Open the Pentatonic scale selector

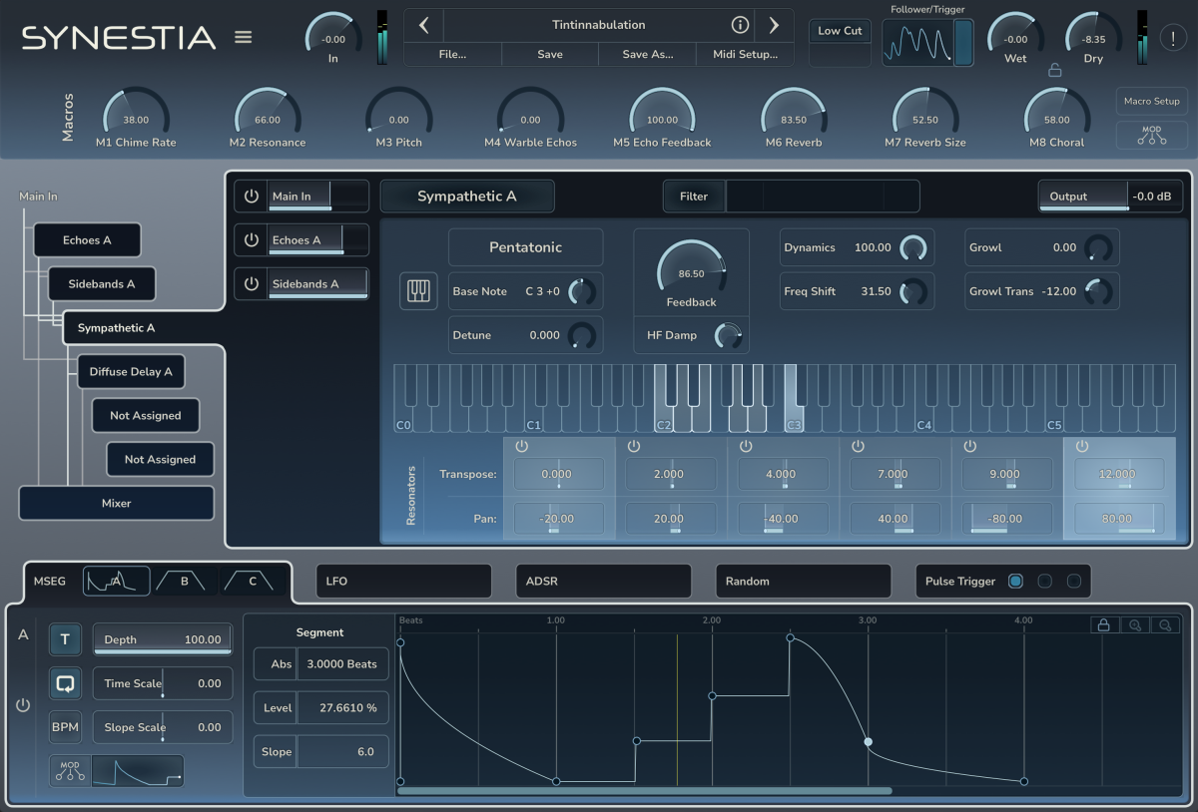click(x=525, y=247)
